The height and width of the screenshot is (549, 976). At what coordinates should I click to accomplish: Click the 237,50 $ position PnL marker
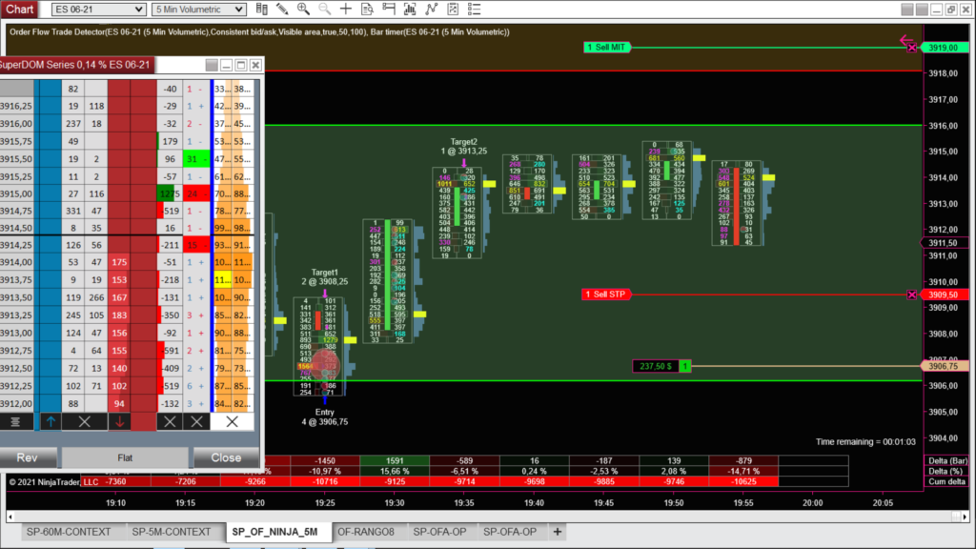click(656, 366)
